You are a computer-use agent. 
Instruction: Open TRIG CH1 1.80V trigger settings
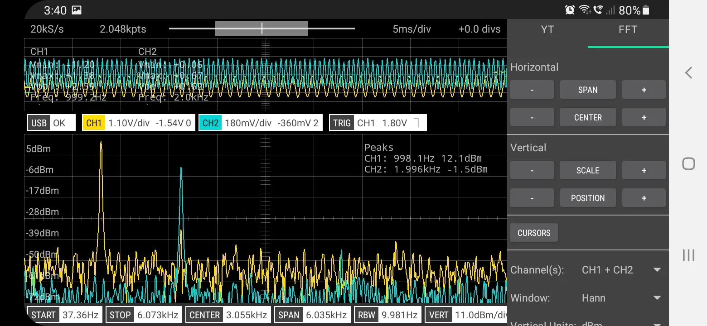(378, 123)
